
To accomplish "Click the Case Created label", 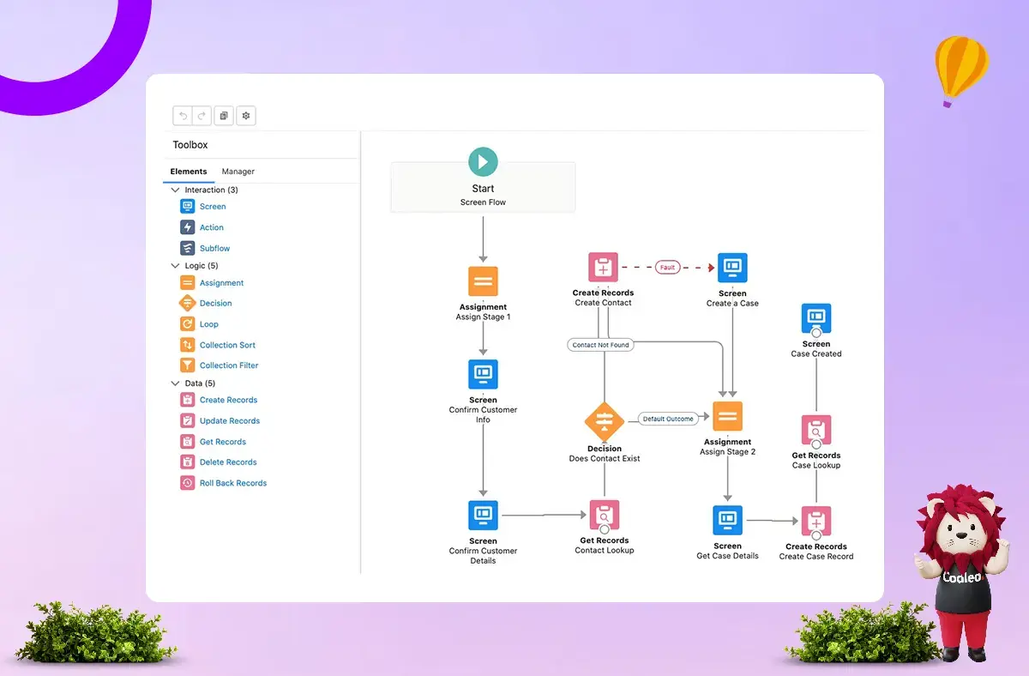I will 816,353.
